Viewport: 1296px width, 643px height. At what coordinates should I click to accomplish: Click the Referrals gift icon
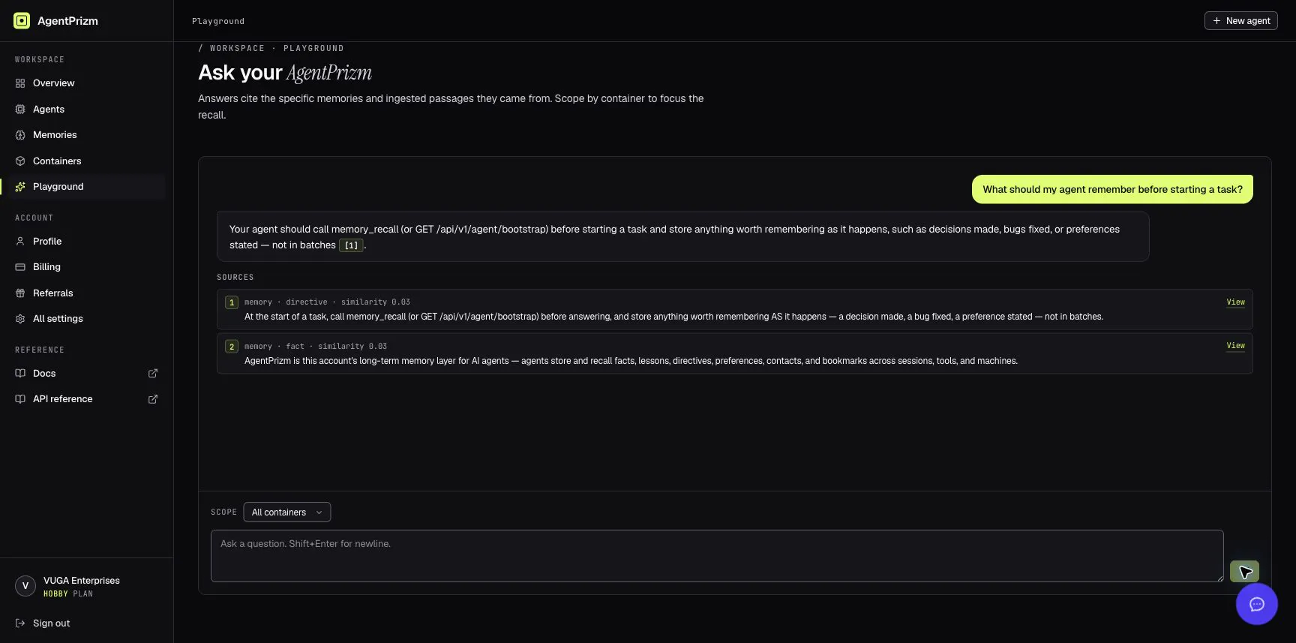20,293
